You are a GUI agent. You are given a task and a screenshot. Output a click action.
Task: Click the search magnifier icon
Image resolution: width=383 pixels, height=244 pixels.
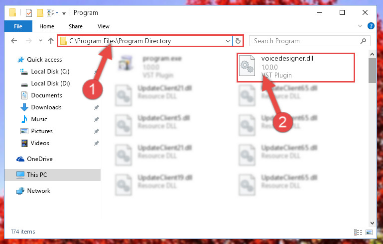363,41
